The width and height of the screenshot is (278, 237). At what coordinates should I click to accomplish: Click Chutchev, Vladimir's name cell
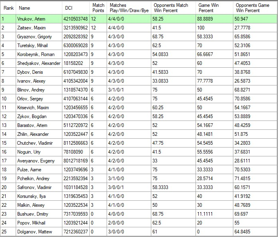(35, 143)
